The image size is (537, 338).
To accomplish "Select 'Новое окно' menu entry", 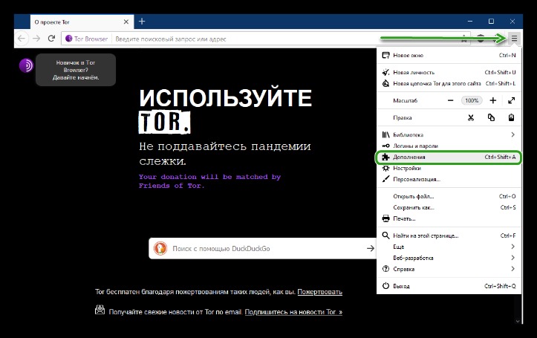I will 449,55.
